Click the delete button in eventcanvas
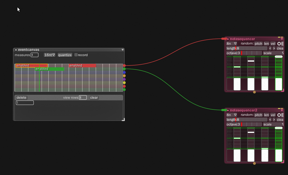Image resolution: width=288 pixels, height=175 pixels. [21, 97]
